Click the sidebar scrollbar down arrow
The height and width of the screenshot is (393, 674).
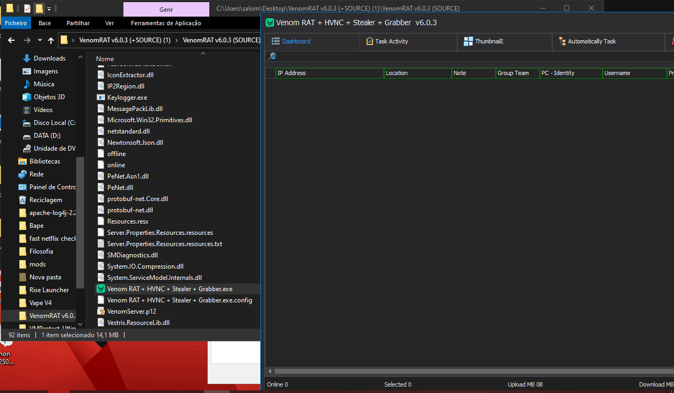click(80, 324)
